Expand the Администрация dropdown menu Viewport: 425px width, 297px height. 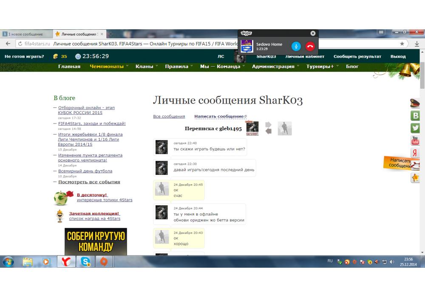[275, 67]
